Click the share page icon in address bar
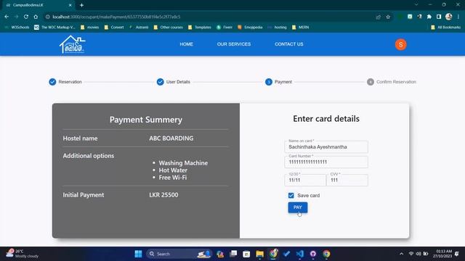The height and width of the screenshot is (261, 465). tap(378, 17)
